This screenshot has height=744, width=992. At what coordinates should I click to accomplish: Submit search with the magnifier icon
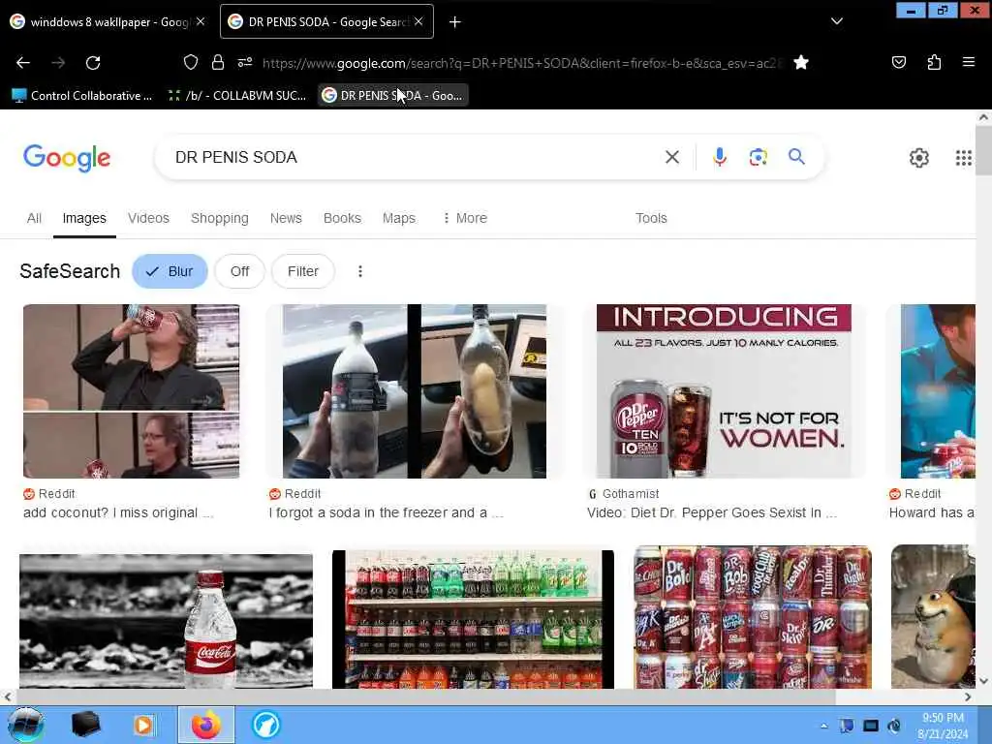point(796,156)
